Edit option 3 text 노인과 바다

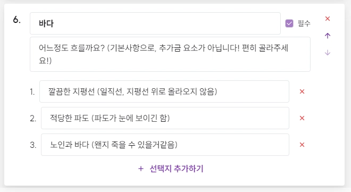click(165, 145)
